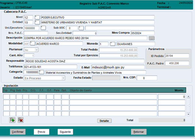Click the Monto column header
The height and width of the screenshot is (139, 195).
click(x=179, y=90)
